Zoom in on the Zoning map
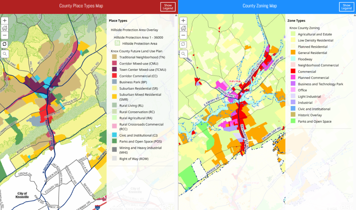 183,21
